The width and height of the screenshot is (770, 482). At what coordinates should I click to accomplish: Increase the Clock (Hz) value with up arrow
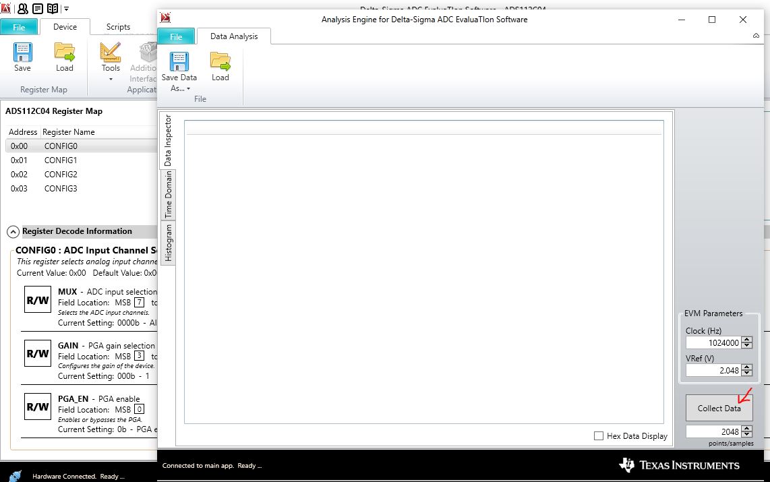pyautogui.click(x=747, y=340)
